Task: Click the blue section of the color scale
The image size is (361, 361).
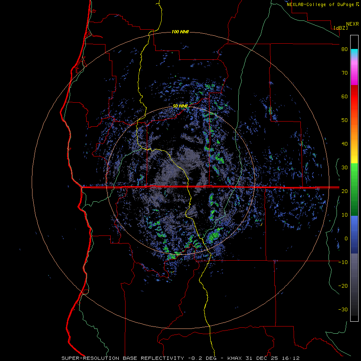Action: point(354,235)
